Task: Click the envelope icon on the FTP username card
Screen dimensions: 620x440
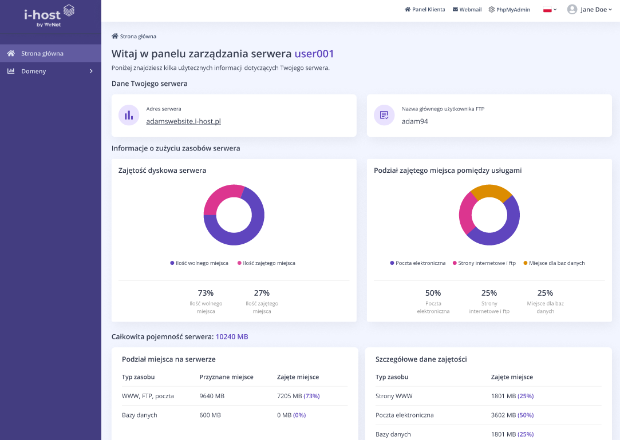Action: [x=384, y=115]
